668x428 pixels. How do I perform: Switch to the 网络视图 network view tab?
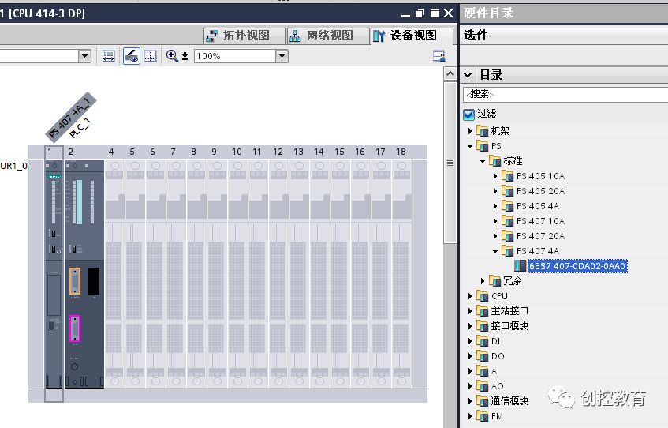click(x=328, y=36)
